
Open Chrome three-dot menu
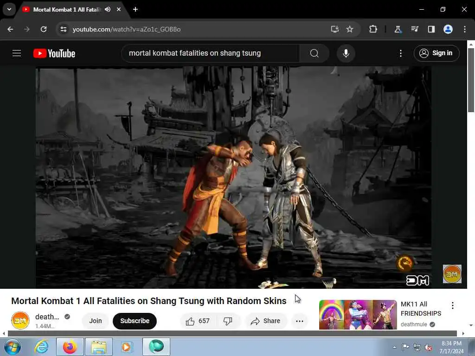[x=465, y=29]
